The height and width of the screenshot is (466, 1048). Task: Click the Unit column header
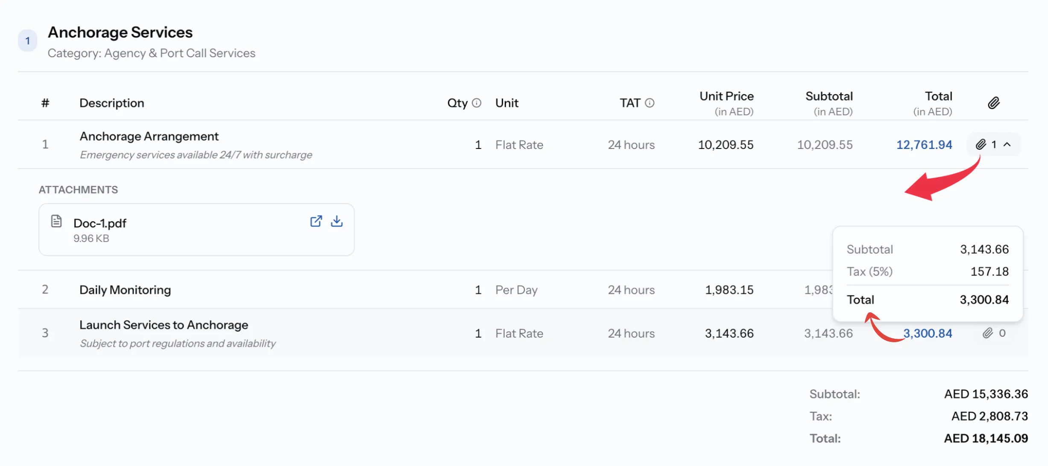point(506,103)
